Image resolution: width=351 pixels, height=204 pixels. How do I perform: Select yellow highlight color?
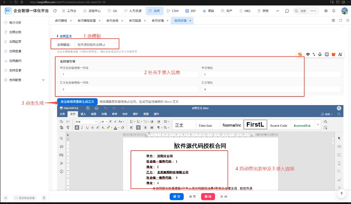pyautogui.click(x=108, y=127)
